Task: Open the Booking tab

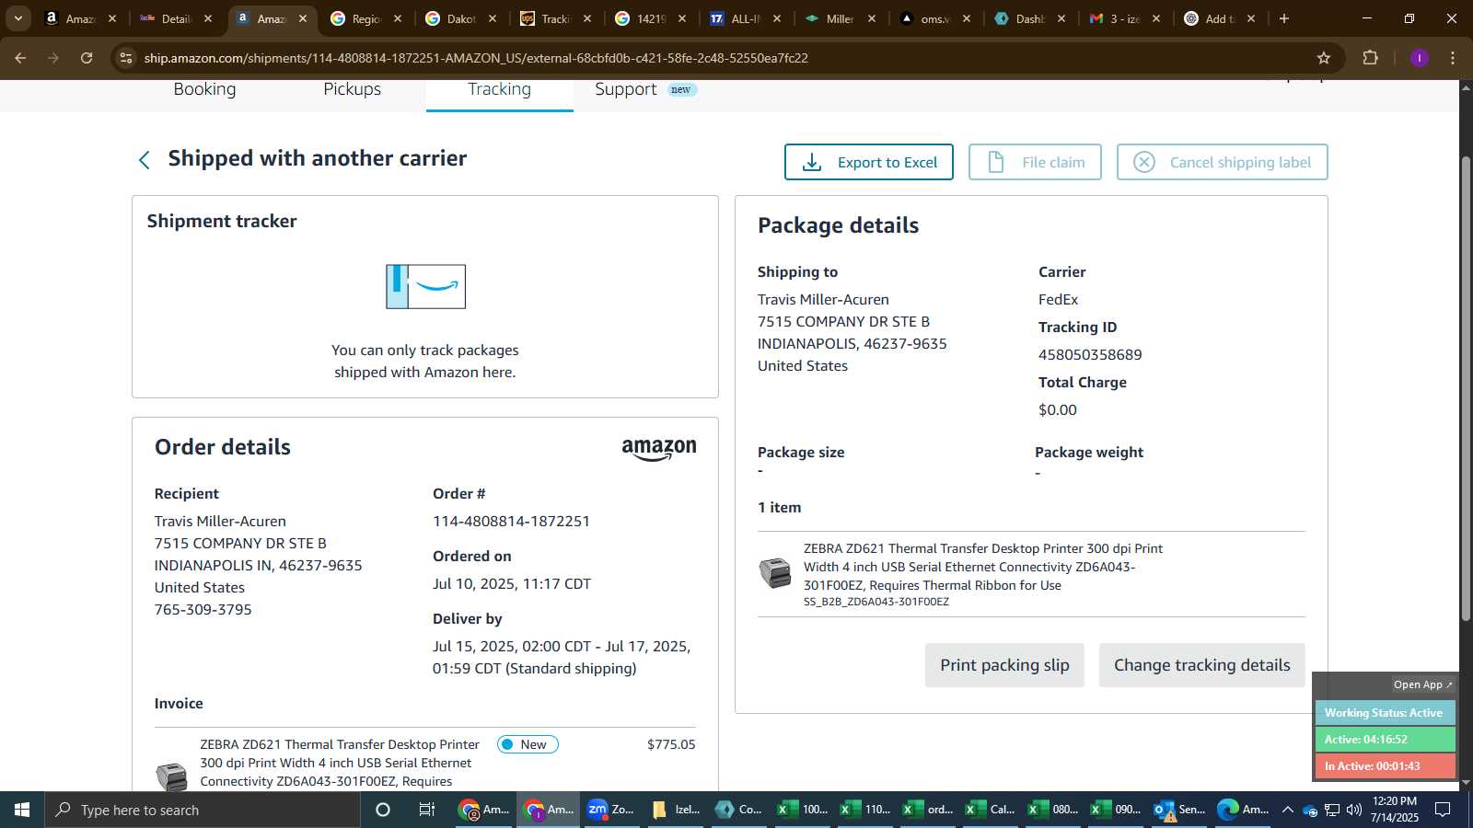Action: click(x=204, y=89)
